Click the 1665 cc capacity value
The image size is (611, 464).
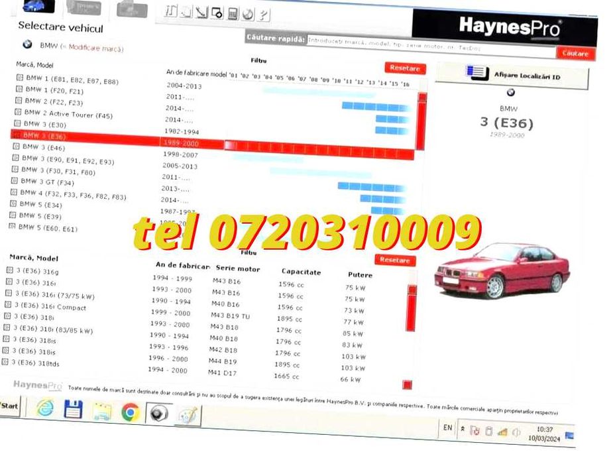tap(286, 376)
